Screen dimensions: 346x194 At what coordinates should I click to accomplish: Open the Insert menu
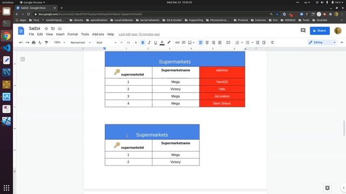click(60, 34)
